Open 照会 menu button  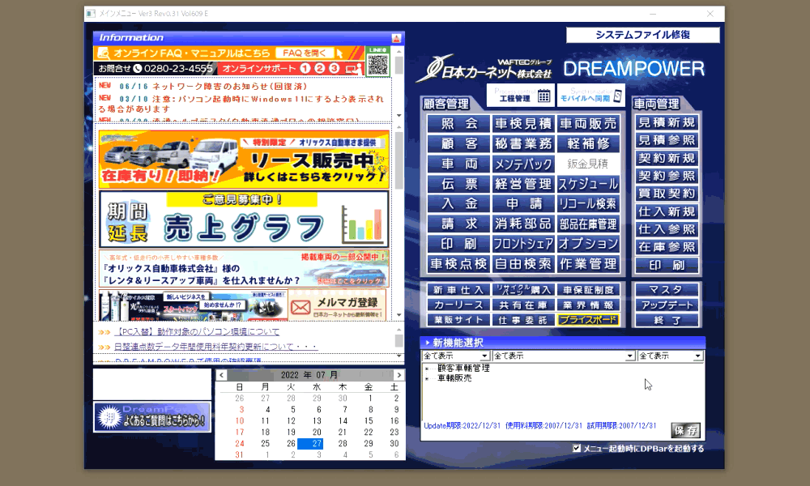458,124
